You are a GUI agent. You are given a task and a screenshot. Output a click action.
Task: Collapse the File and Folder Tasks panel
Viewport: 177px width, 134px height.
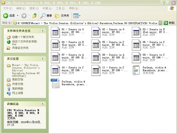(x=42, y=31)
